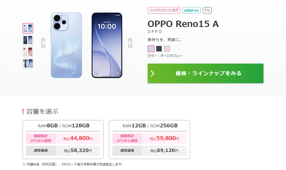Viewport: 286px width, 170px height.
Task: Click the 5G badge
Action: [x=207, y=10]
